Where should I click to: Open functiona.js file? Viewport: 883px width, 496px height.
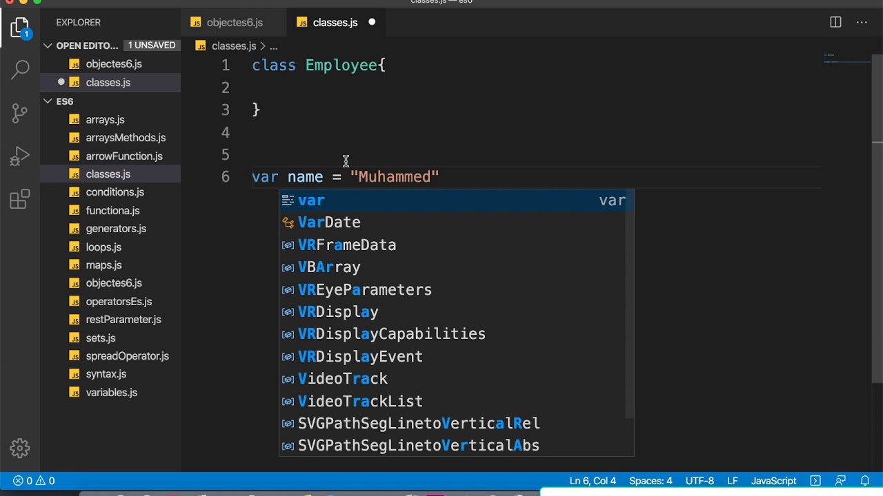pyautogui.click(x=110, y=211)
